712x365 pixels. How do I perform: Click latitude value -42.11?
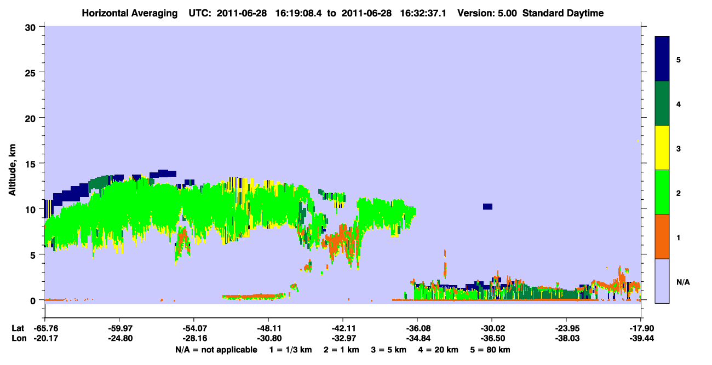point(343,328)
